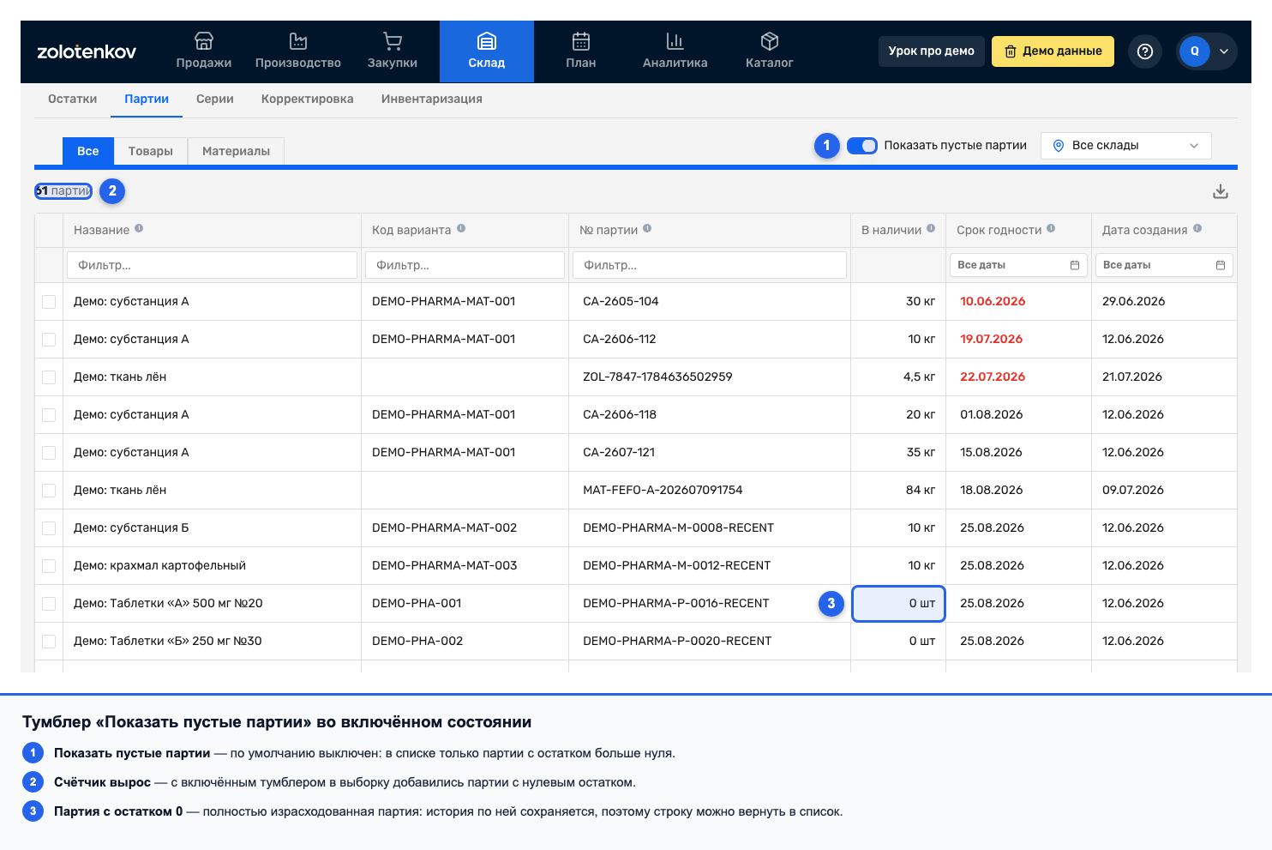
Task: Open the Аналитика chart icon
Action: coord(675,41)
